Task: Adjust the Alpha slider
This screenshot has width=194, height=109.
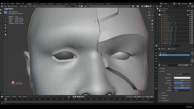Action: coord(182,88)
